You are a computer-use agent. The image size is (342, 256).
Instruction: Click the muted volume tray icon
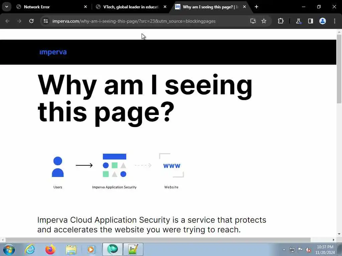point(308,250)
